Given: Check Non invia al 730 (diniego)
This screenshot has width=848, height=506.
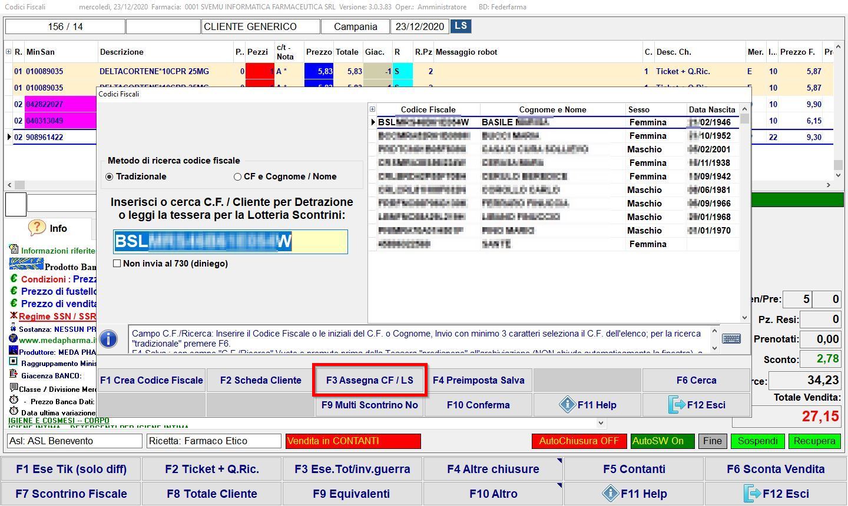Looking at the screenshot, I should pyautogui.click(x=117, y=264).
